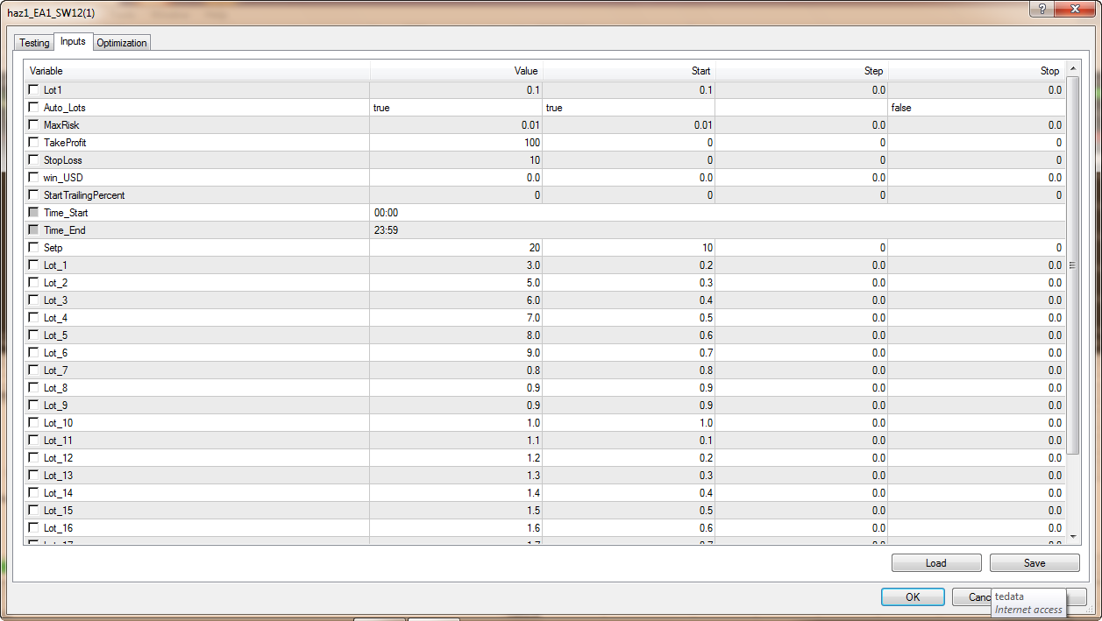Click the scrollbar down arrow
1102x621 pixels.
coord(1073,535)
